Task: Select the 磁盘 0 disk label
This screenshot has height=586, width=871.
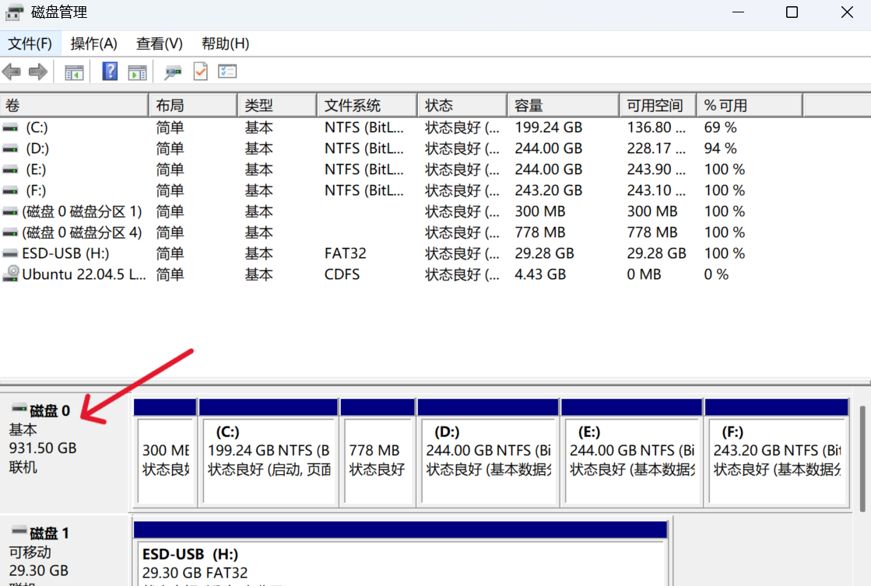Action: (50, 411)
